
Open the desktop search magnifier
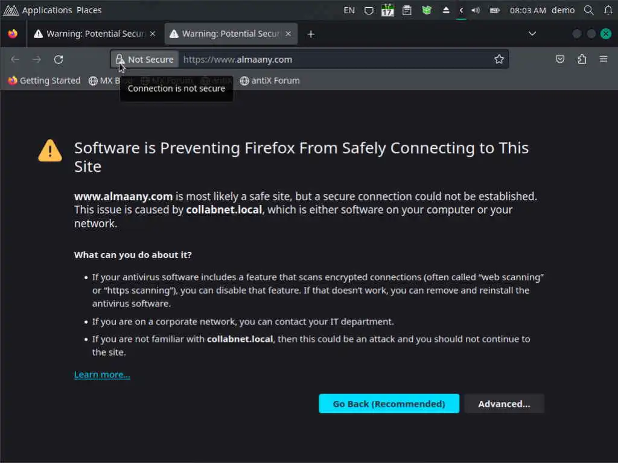click(x=589, y=10)
